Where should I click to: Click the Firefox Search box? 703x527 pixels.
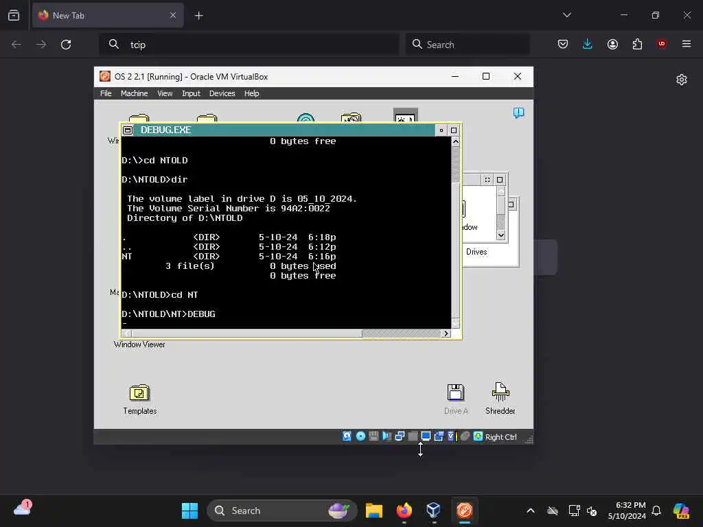tap(468, 45)
